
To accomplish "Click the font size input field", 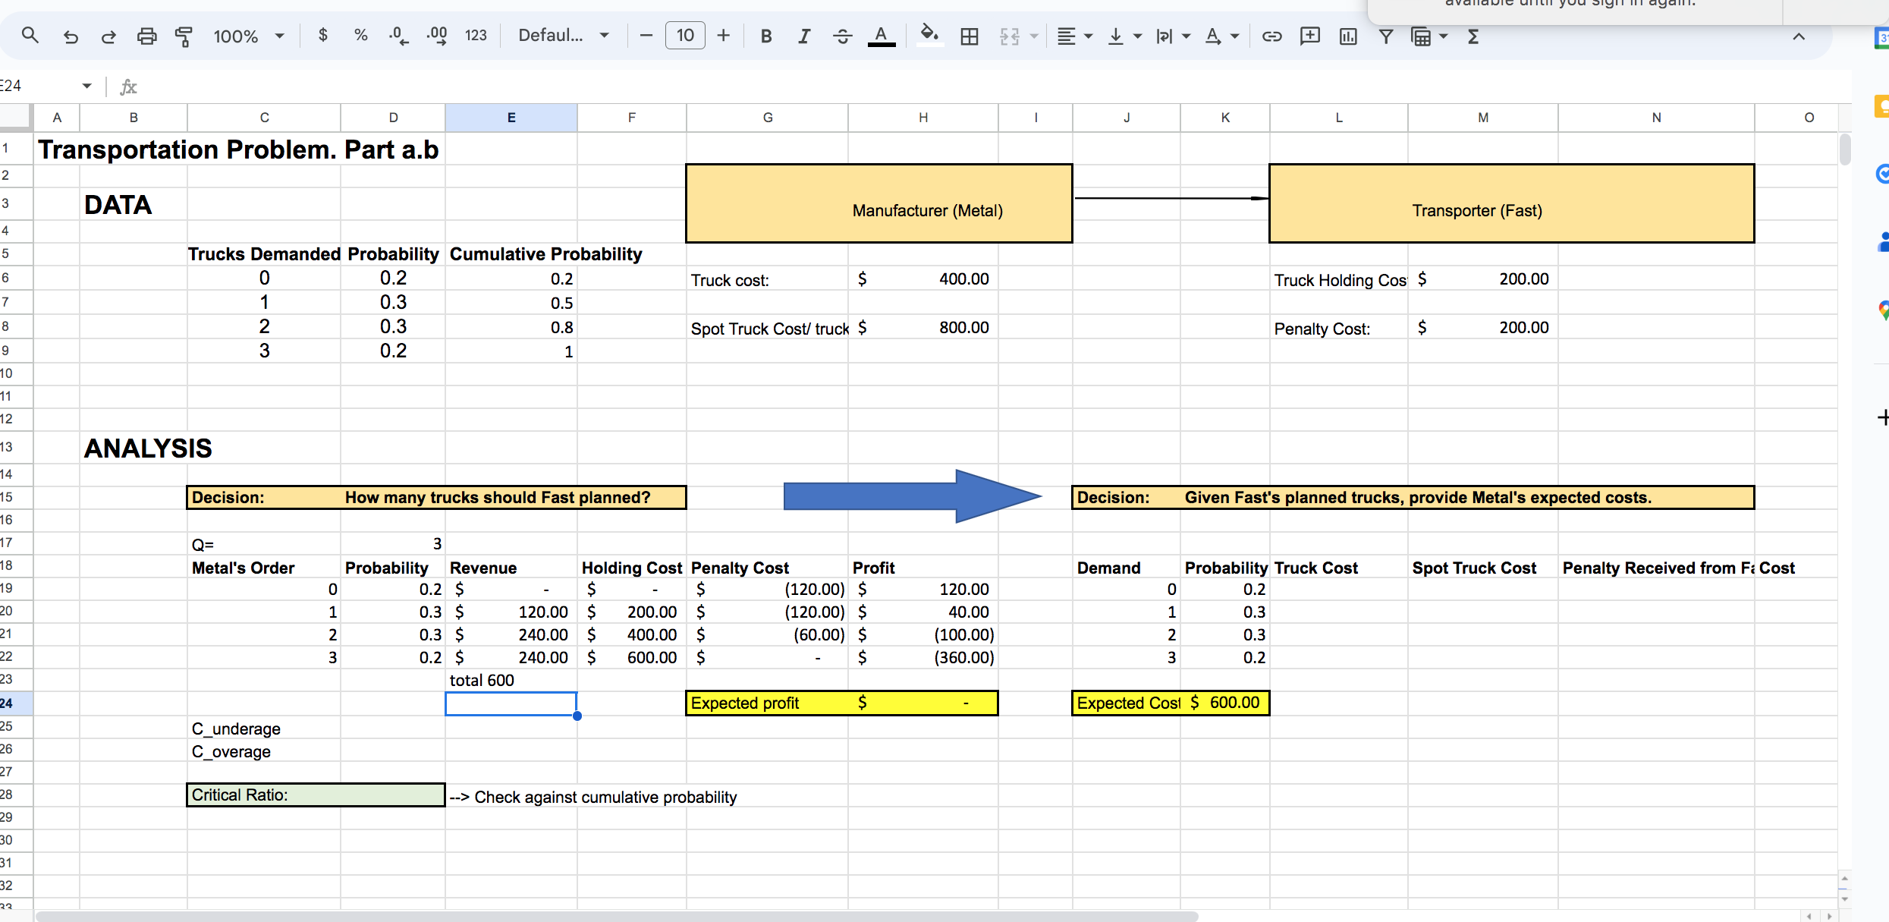I will pyautogui.click(x=684, y=36).
